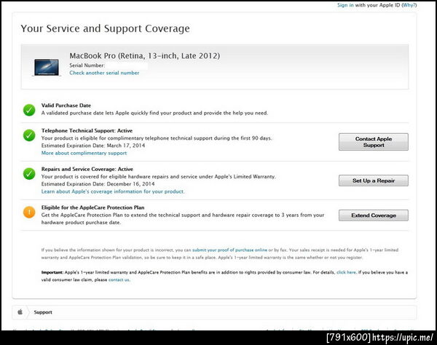Click 'Your Service and Support Coverage' heading

(105, 28)
